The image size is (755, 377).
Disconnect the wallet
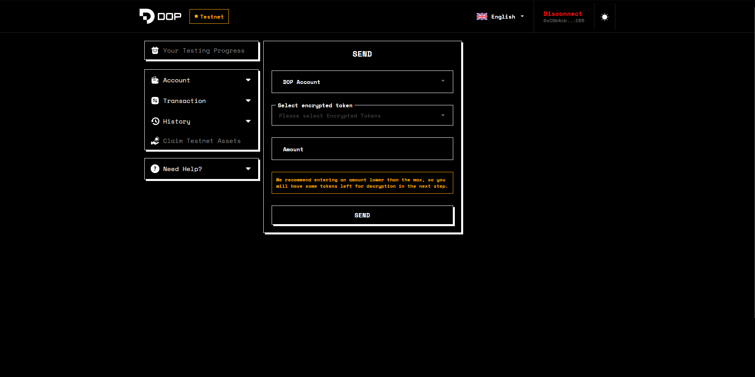[563, 14]
